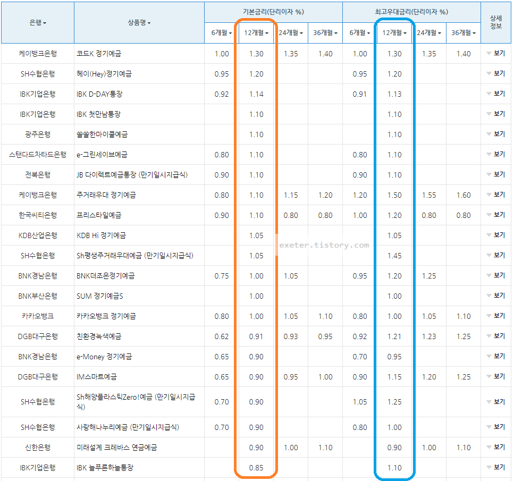Select product name 친환경녹색예금
This screenshot has height=481, width=514.
(x=99, y=336)
